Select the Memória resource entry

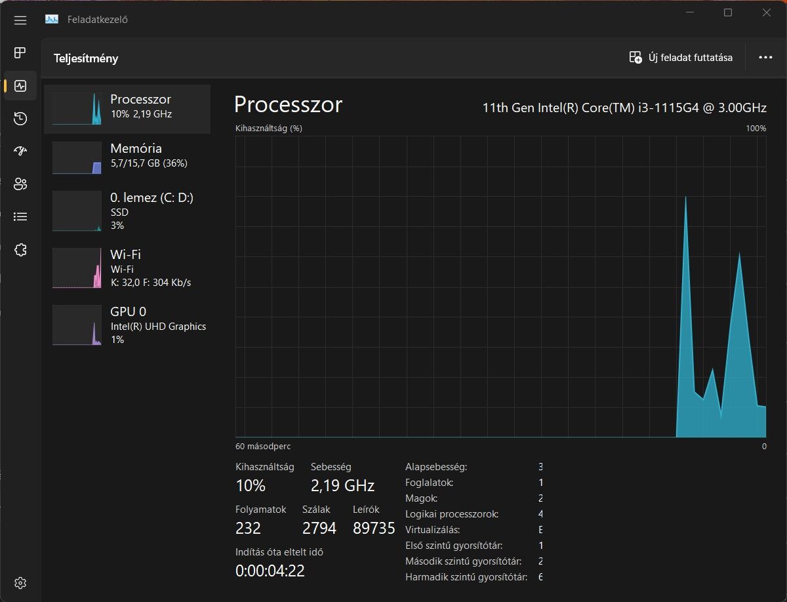click(127, 157)
